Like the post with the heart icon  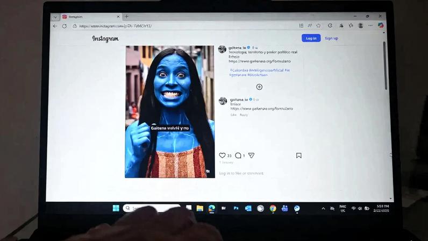point(222,155)
